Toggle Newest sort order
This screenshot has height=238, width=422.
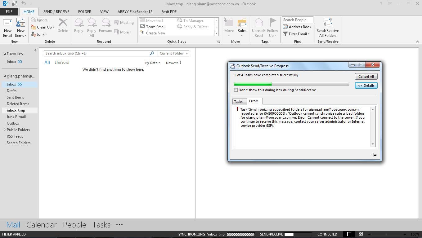click(174, 63)
